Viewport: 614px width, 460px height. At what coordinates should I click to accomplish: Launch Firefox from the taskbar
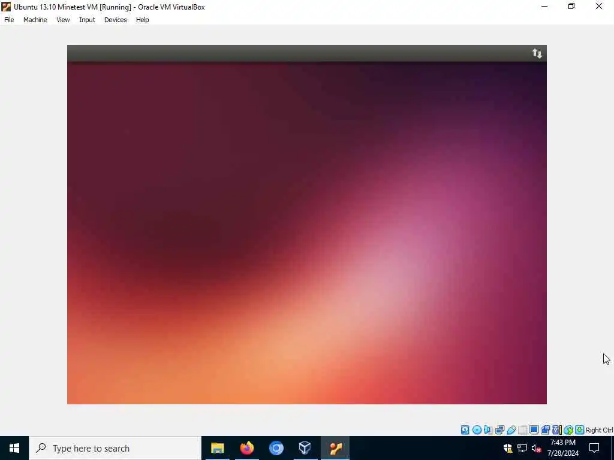[x=246, y=448]
